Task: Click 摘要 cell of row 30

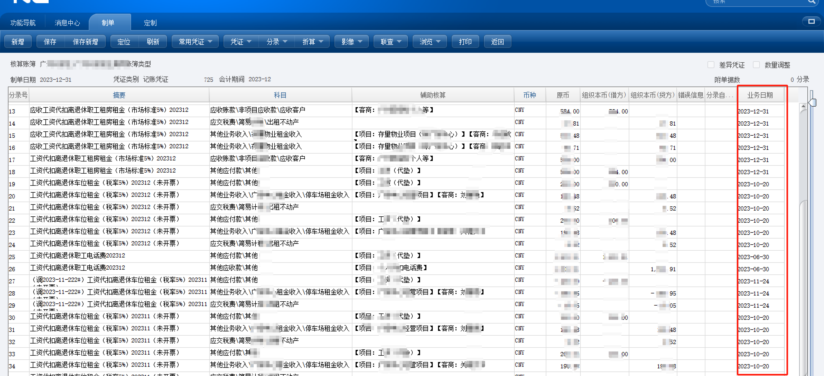Action: pos(119,317)
